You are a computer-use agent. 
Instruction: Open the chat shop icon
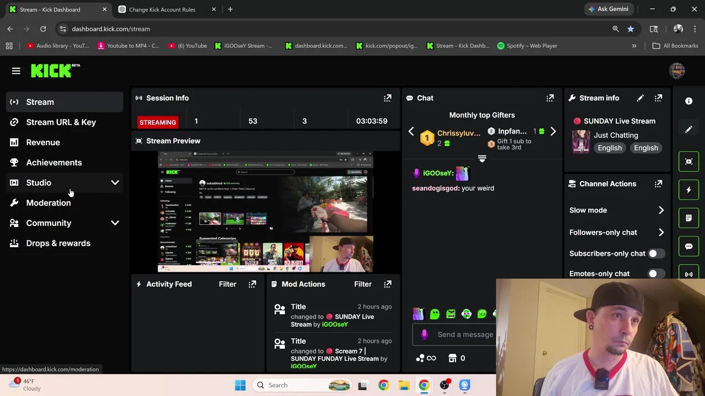[x=453, y=358]
